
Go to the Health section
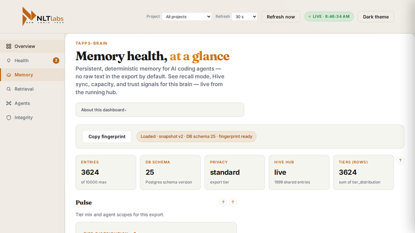point(32,61)
